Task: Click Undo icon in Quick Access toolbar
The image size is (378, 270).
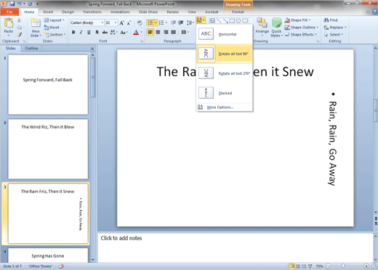Action: click(x=20, y=4)
